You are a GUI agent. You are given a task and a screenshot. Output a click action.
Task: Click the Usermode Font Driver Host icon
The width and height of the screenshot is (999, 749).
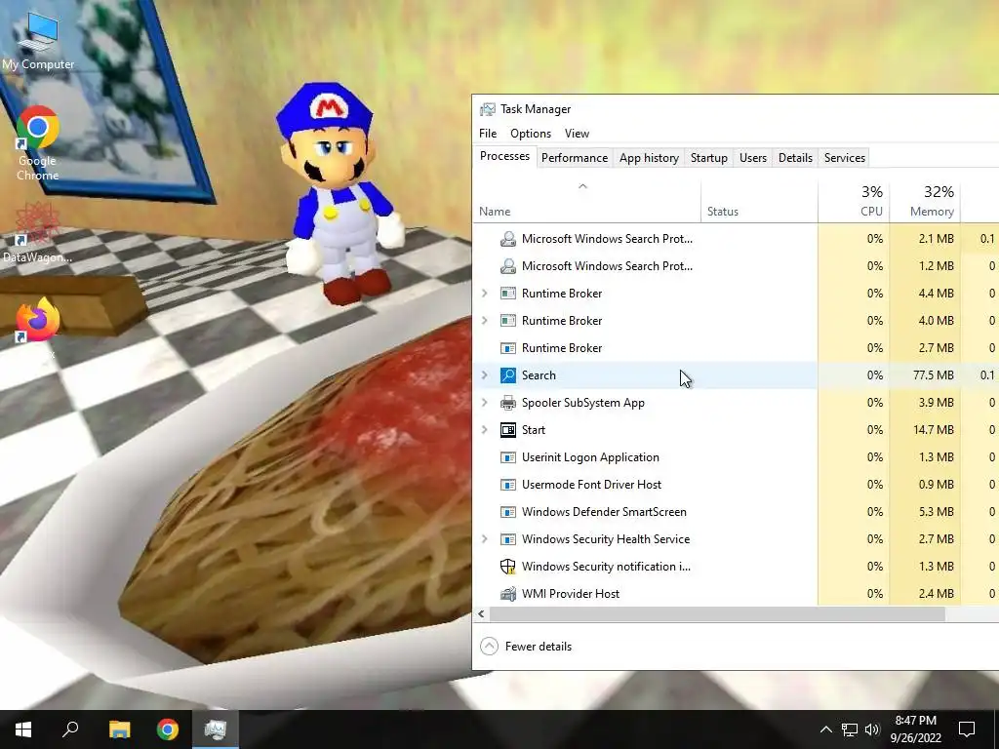tap(507, 485)
